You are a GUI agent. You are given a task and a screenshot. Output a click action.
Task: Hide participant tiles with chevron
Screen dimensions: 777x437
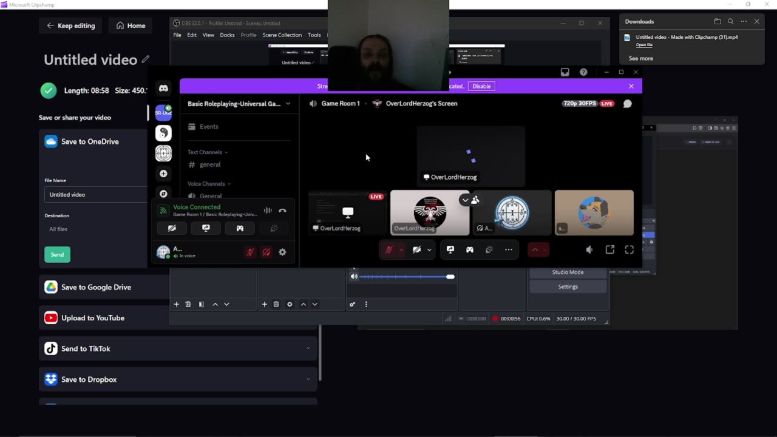point(465,200)
